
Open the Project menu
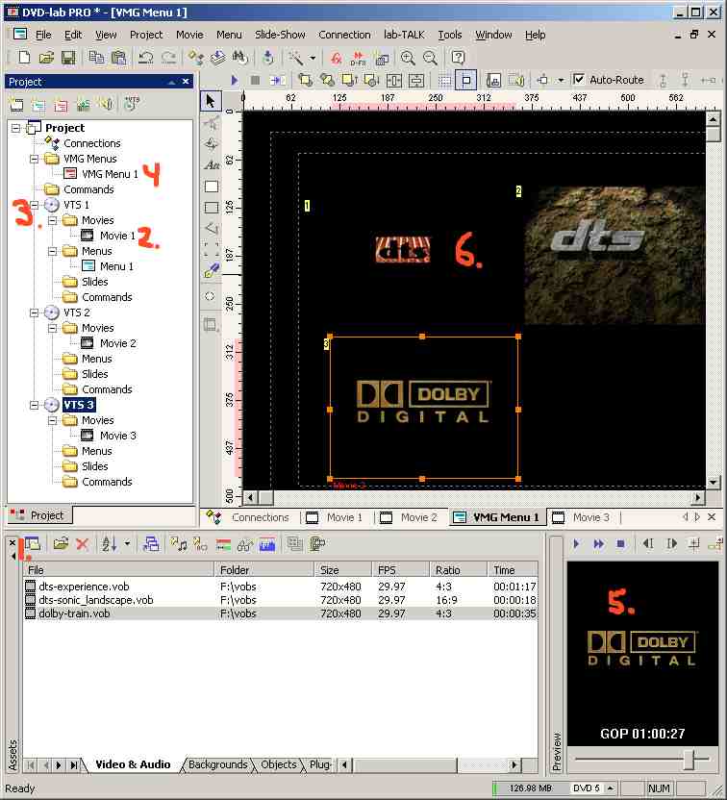click(146, 35)
